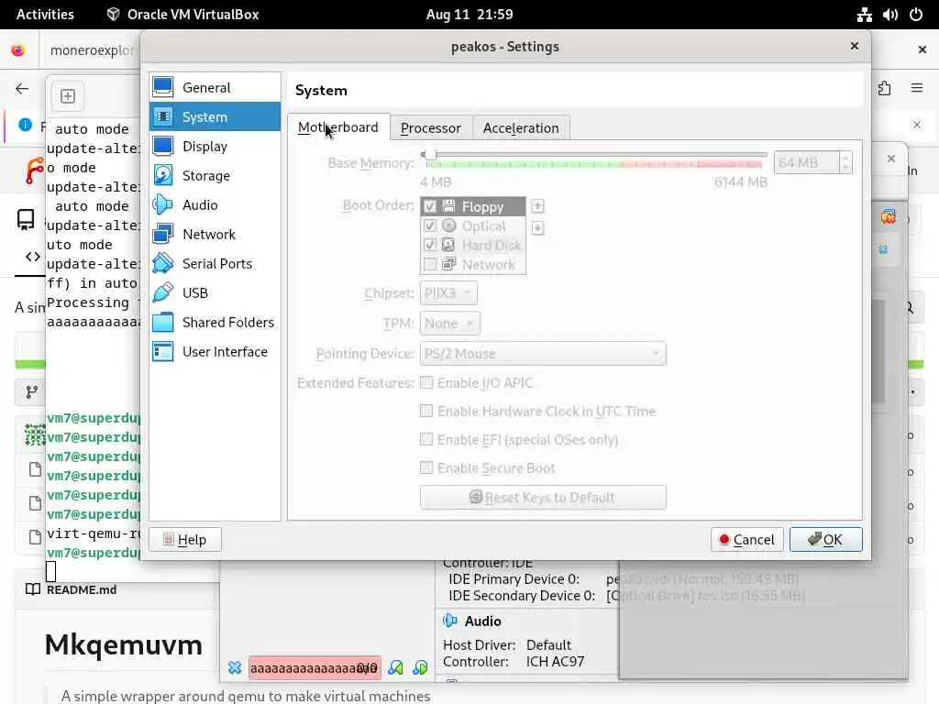Open the Pointing Device PS/2 Mouse dropdown
Image resolution: width=939 pixels, height=704 pixels.
543,354
